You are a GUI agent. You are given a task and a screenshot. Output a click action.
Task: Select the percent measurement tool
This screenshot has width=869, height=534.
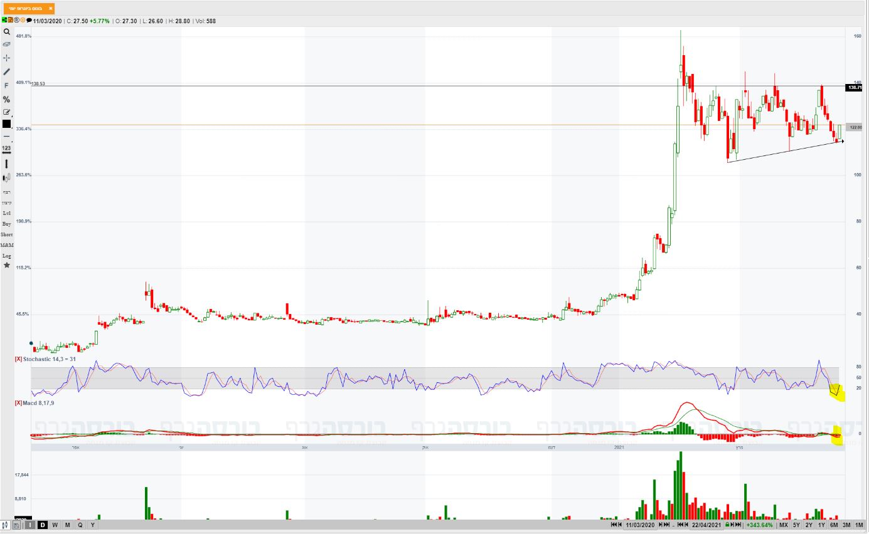pos(7,99)
